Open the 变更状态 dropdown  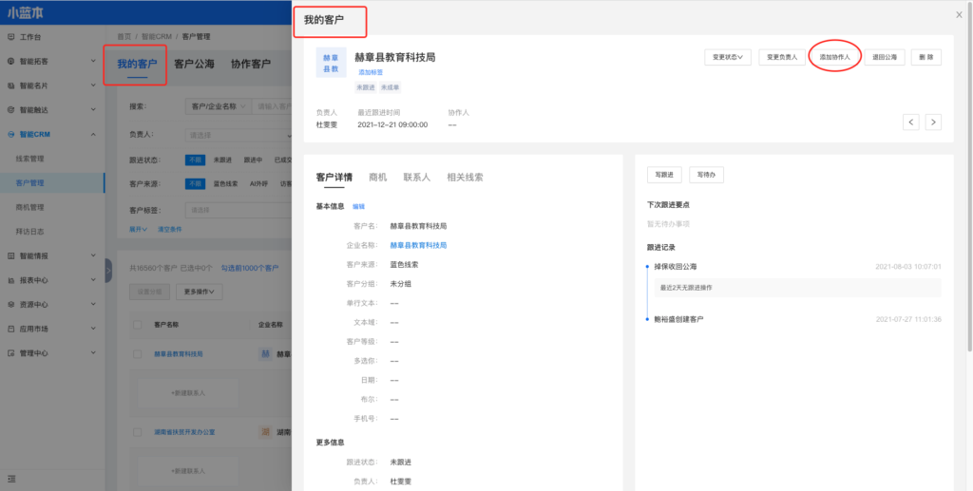(x=728, y=57)
